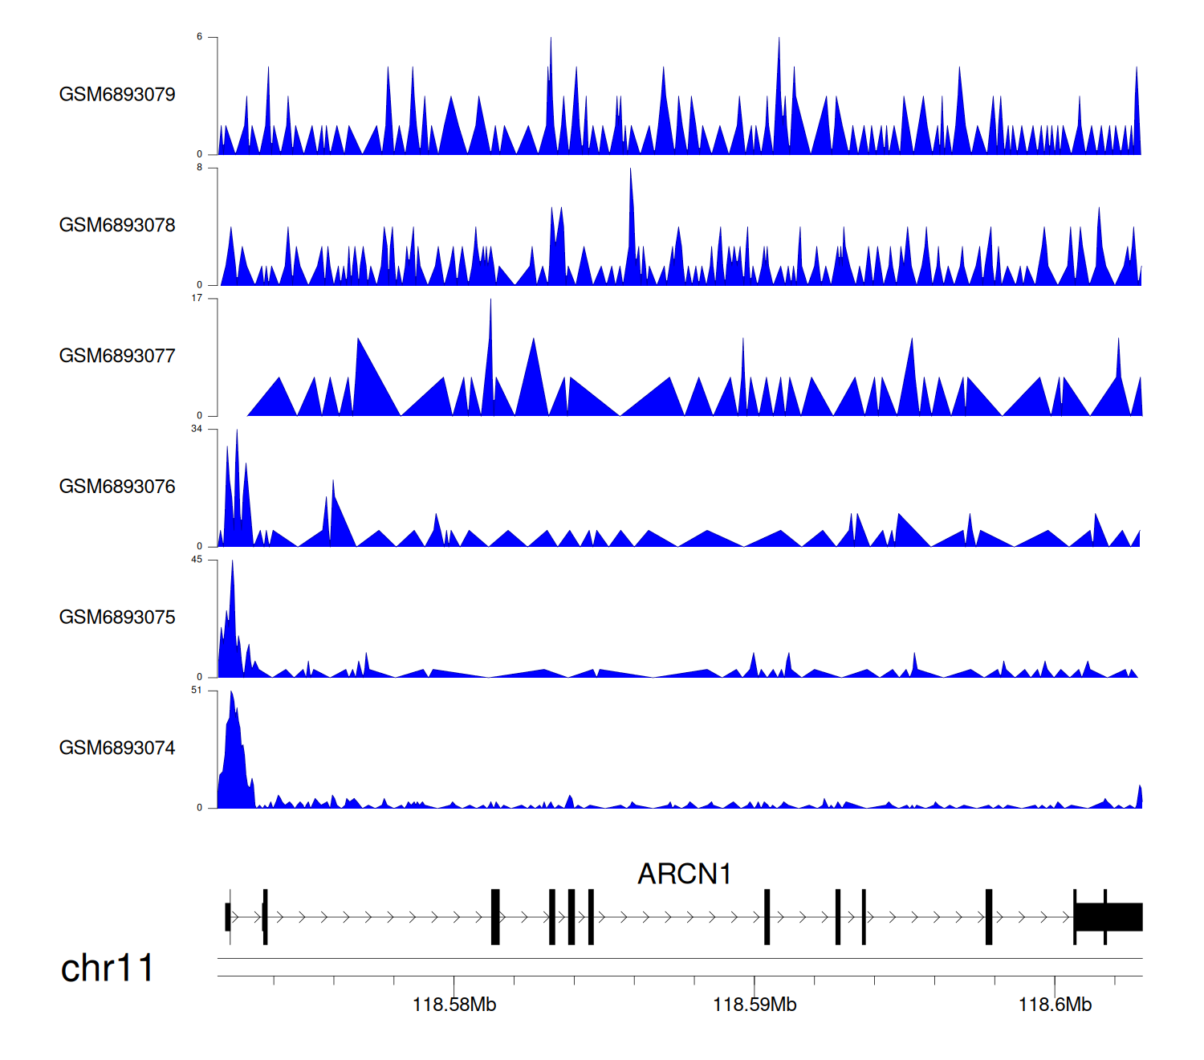
Task: Click the first exon at ARCN1 gene start
Action: (x=228, y=917)
